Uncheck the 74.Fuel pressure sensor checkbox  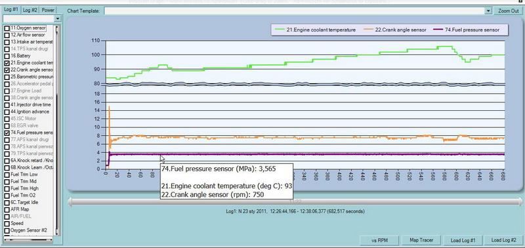pos(7,133)
